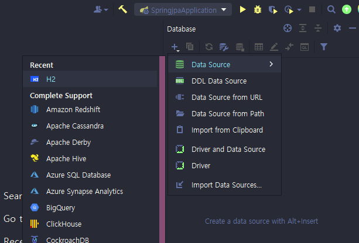Open the SpringjpaApplication run configuration dropdown
Image resolution: width=359 pixels, height=243 pixels.
[x=183, y=9]
